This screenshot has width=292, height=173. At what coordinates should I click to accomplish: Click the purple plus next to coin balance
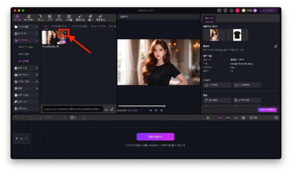click(x=255, y=10)
